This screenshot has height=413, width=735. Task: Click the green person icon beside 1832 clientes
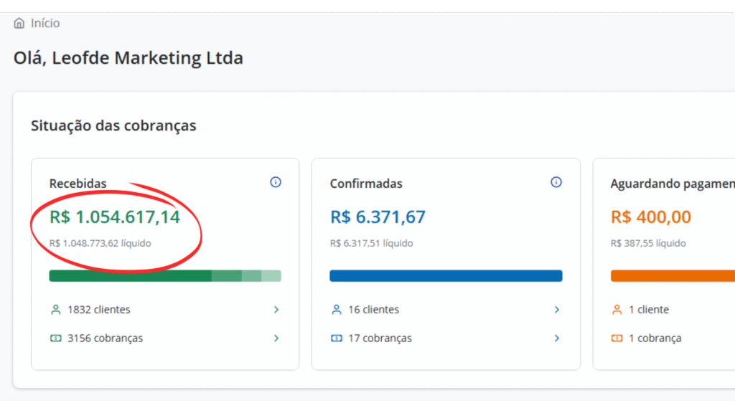(x=56, y=310)
